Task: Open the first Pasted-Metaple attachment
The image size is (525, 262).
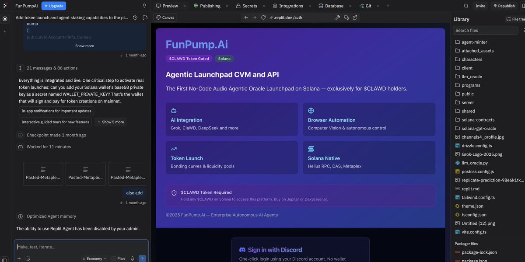Action: click(x=43, y=174)
